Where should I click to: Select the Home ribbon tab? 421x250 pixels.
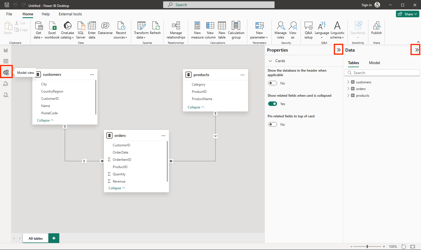point(28,14)
